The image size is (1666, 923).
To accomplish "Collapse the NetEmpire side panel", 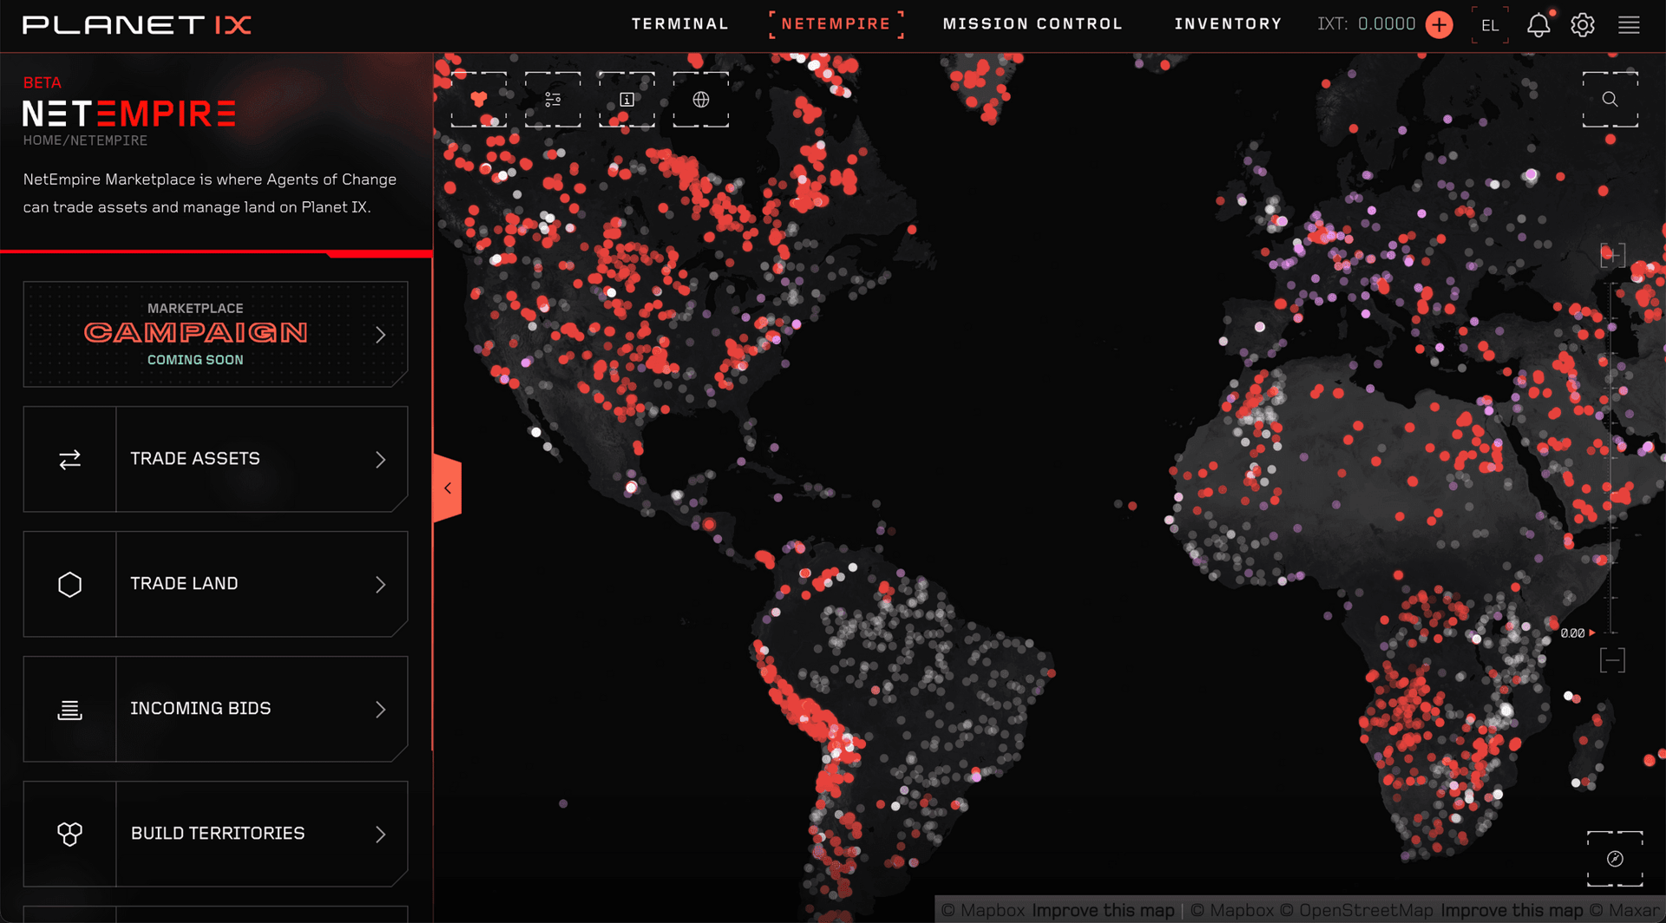I will [447, 488].
